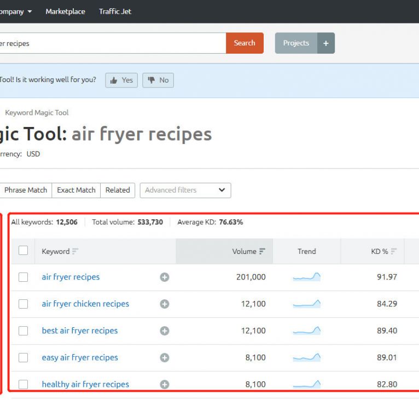419x400 pixels.
Task: Click the Keyword column sort icon
Action: (75, 252)
